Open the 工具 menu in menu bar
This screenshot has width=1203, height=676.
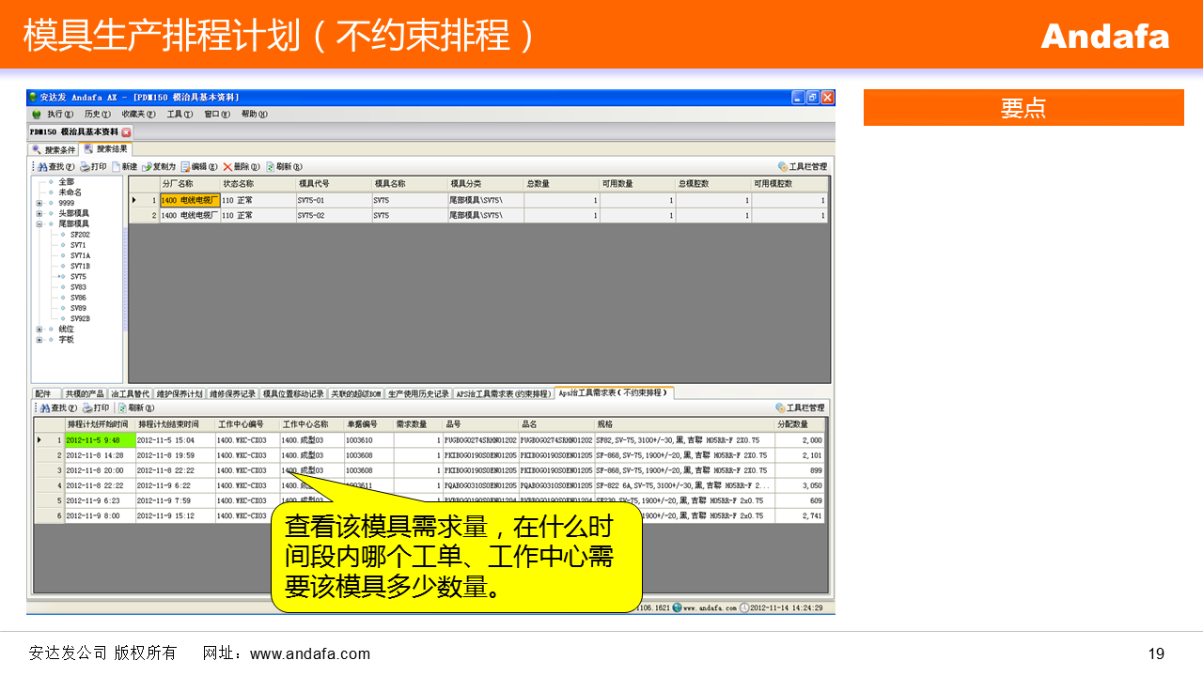pos(178,114)
